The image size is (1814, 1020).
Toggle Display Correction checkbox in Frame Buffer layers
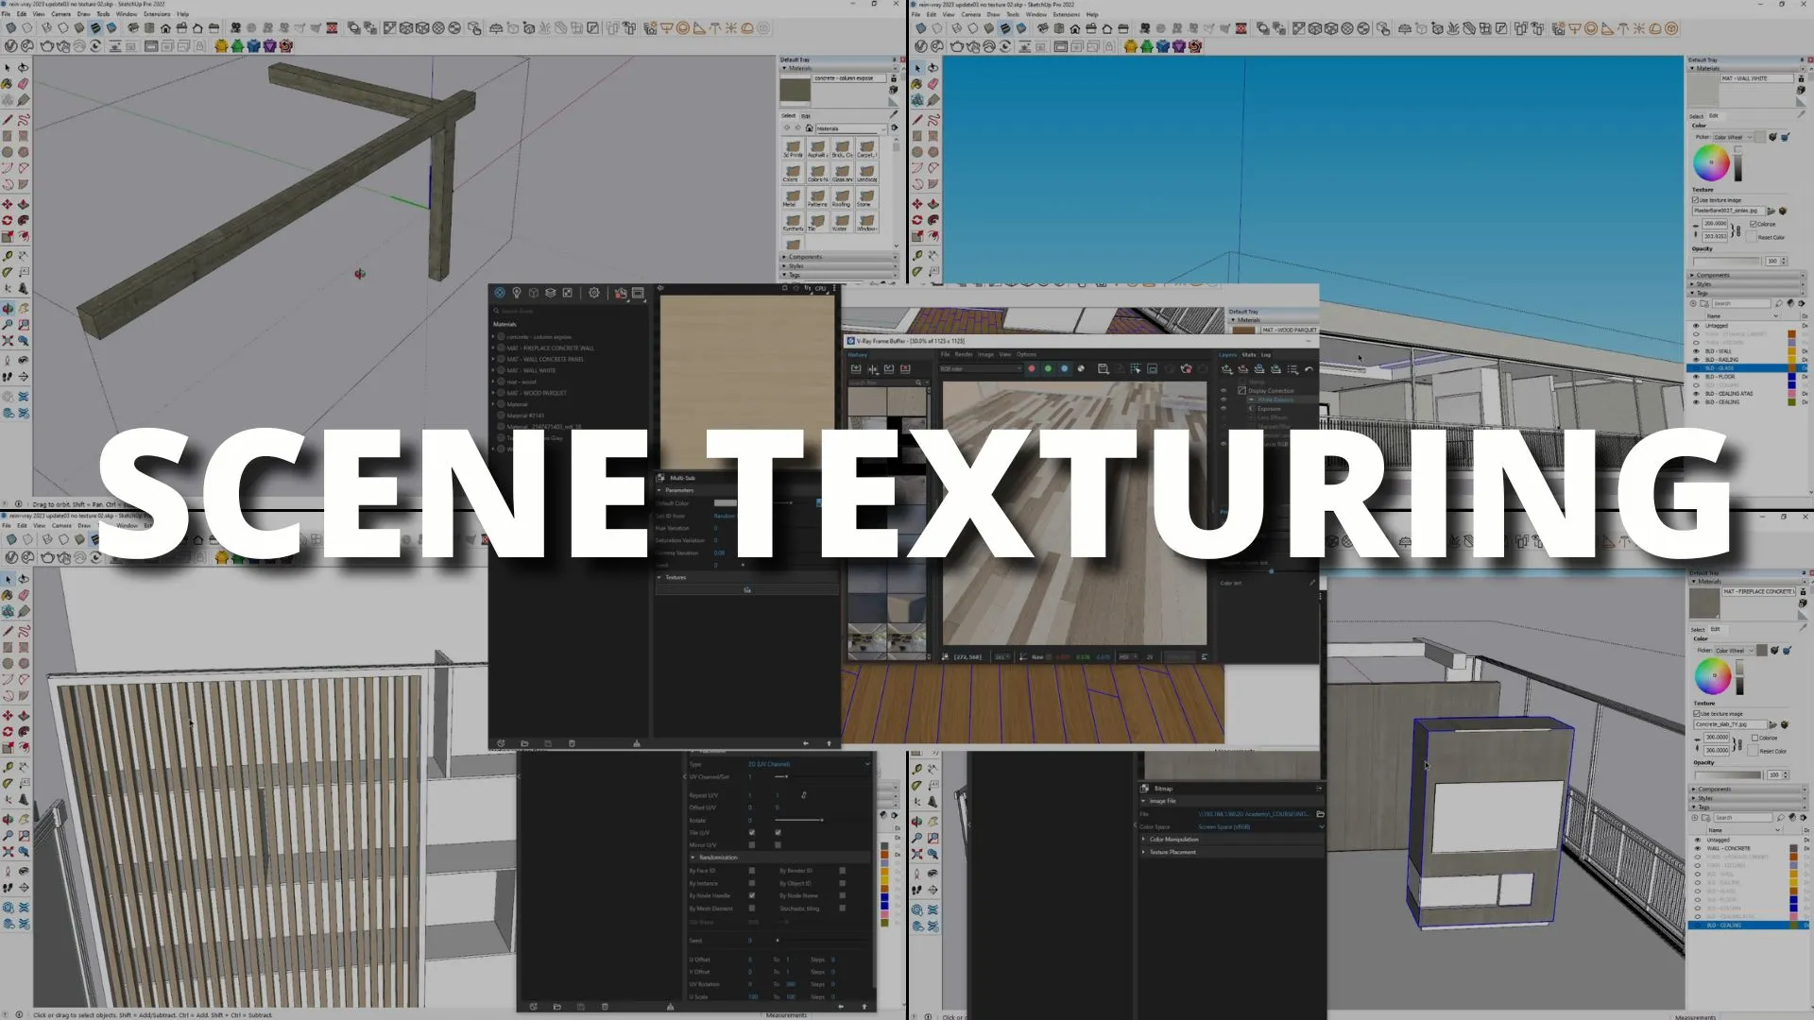pyautogui.click(x=1241, y=390)
